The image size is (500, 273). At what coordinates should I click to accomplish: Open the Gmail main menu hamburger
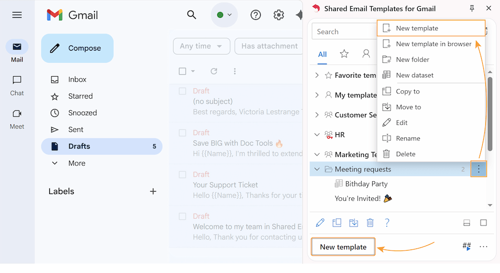[17, 15]
